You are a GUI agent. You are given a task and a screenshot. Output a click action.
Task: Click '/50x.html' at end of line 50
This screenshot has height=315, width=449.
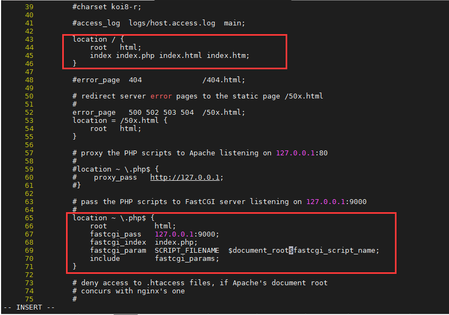point(304,96)
